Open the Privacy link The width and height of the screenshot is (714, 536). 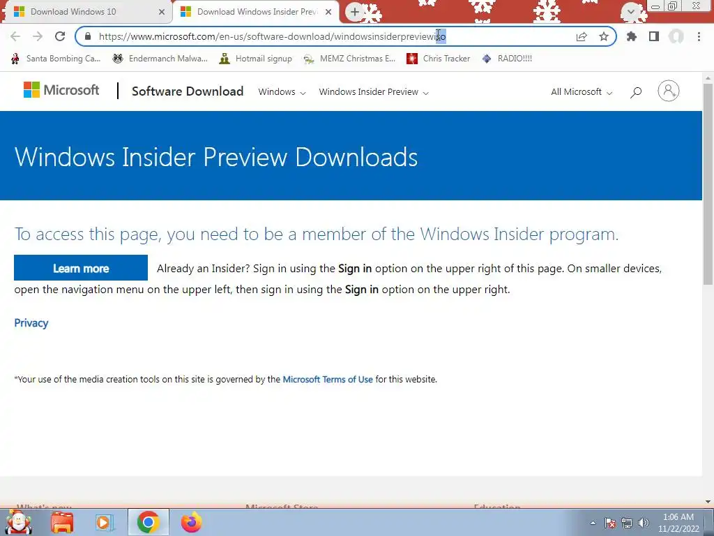pos(31,322)
